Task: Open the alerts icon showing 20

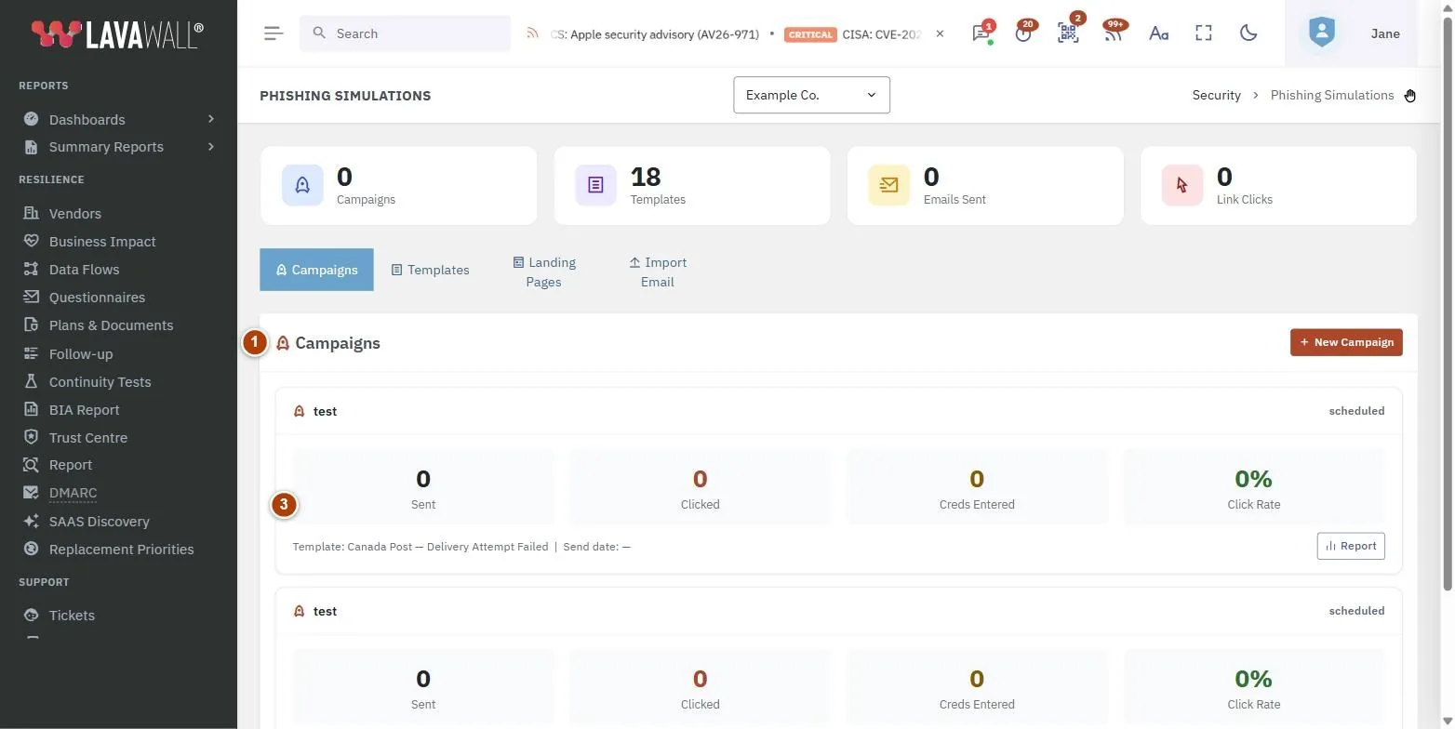Action: (x=1023, y=33)
